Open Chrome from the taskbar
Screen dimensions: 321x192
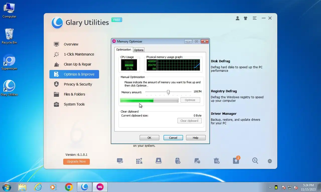click(69, 187)
